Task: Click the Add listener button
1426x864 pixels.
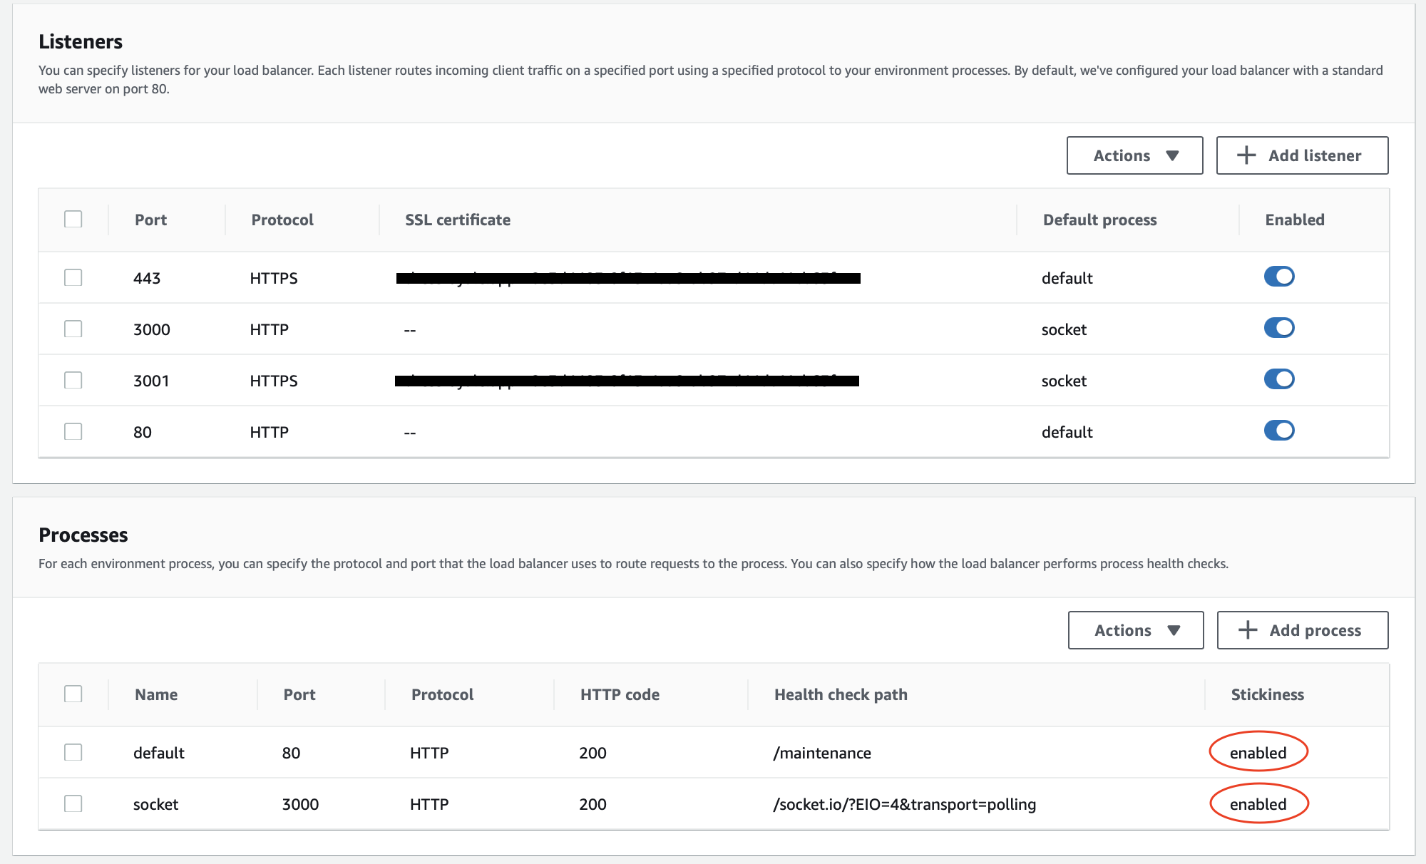Action: point(1302,155)
